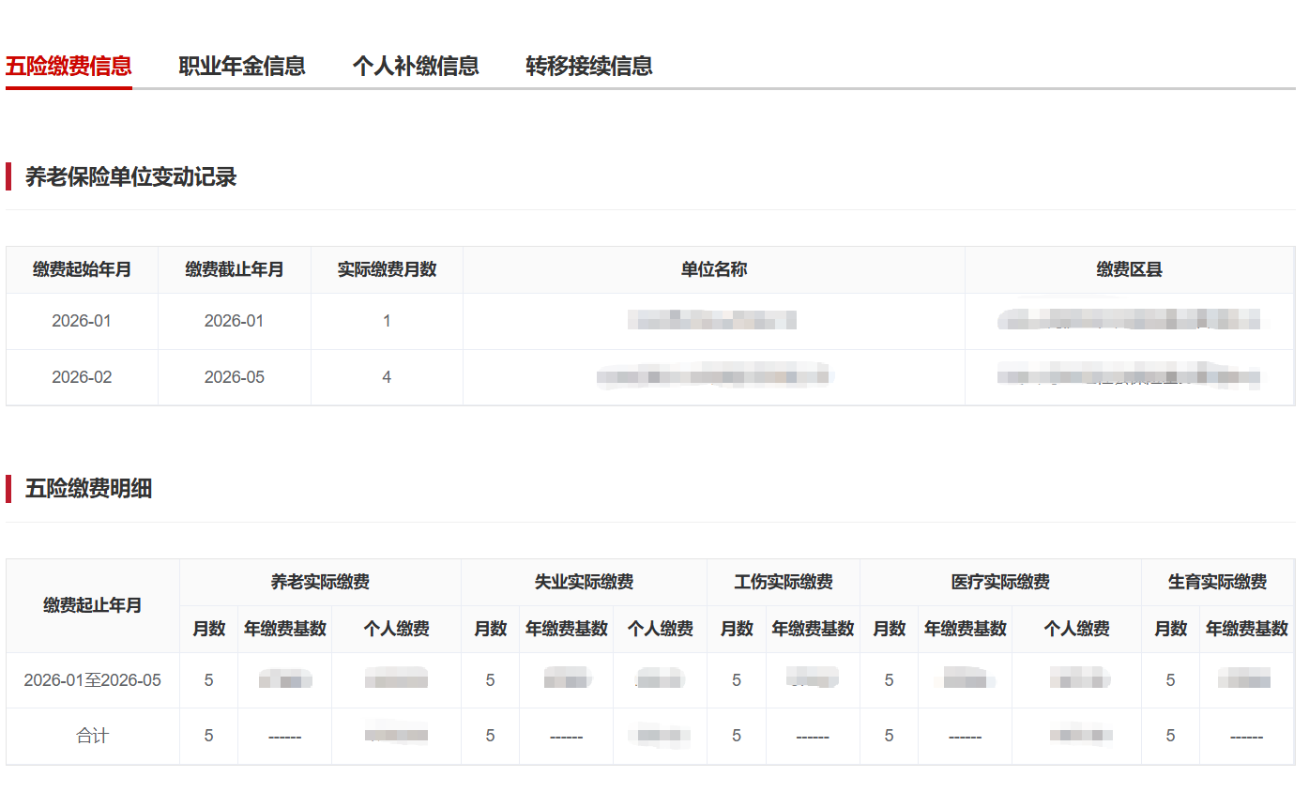This screenshot has width=1309, height=792.
Task: Select start month 2026-01 in first record row
Action: click(x=82, y=321)
